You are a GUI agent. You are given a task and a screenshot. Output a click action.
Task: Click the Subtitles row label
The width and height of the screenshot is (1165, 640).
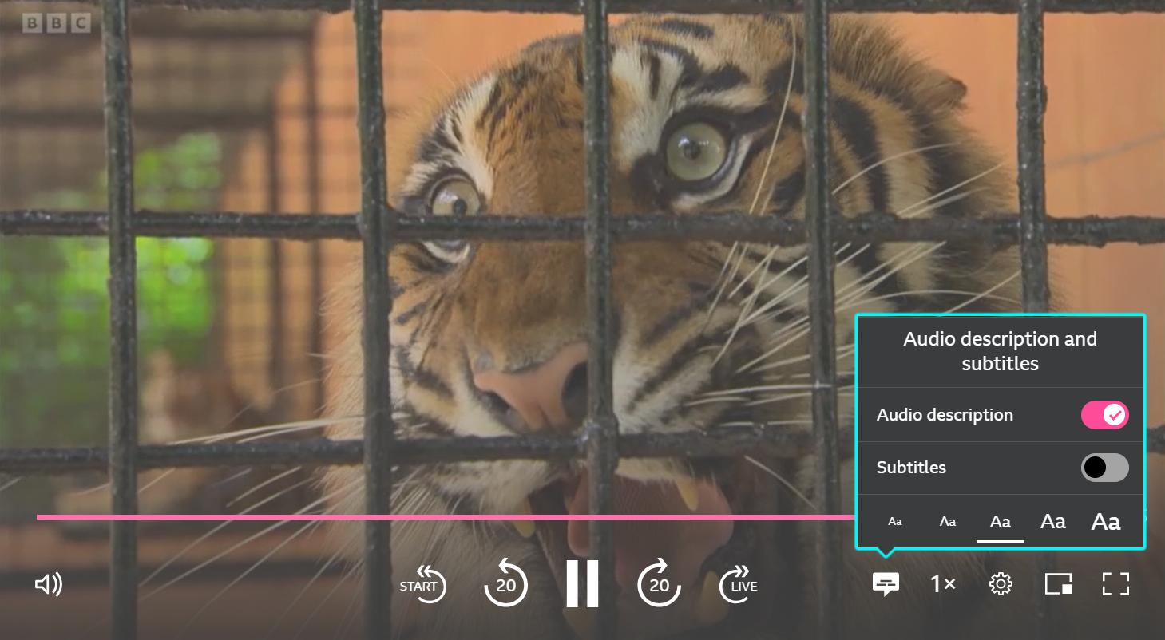point(911,468)
